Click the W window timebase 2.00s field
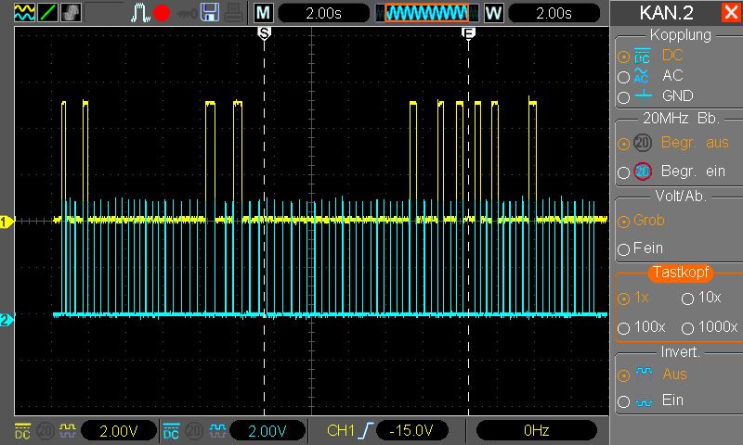Screen dimensions: 743x445 pyautogui.click(x=554, y=13)
